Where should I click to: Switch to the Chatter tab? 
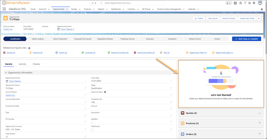[36, 64]
